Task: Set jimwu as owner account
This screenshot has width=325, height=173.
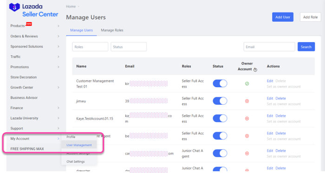Action: [x=284, y=104]
